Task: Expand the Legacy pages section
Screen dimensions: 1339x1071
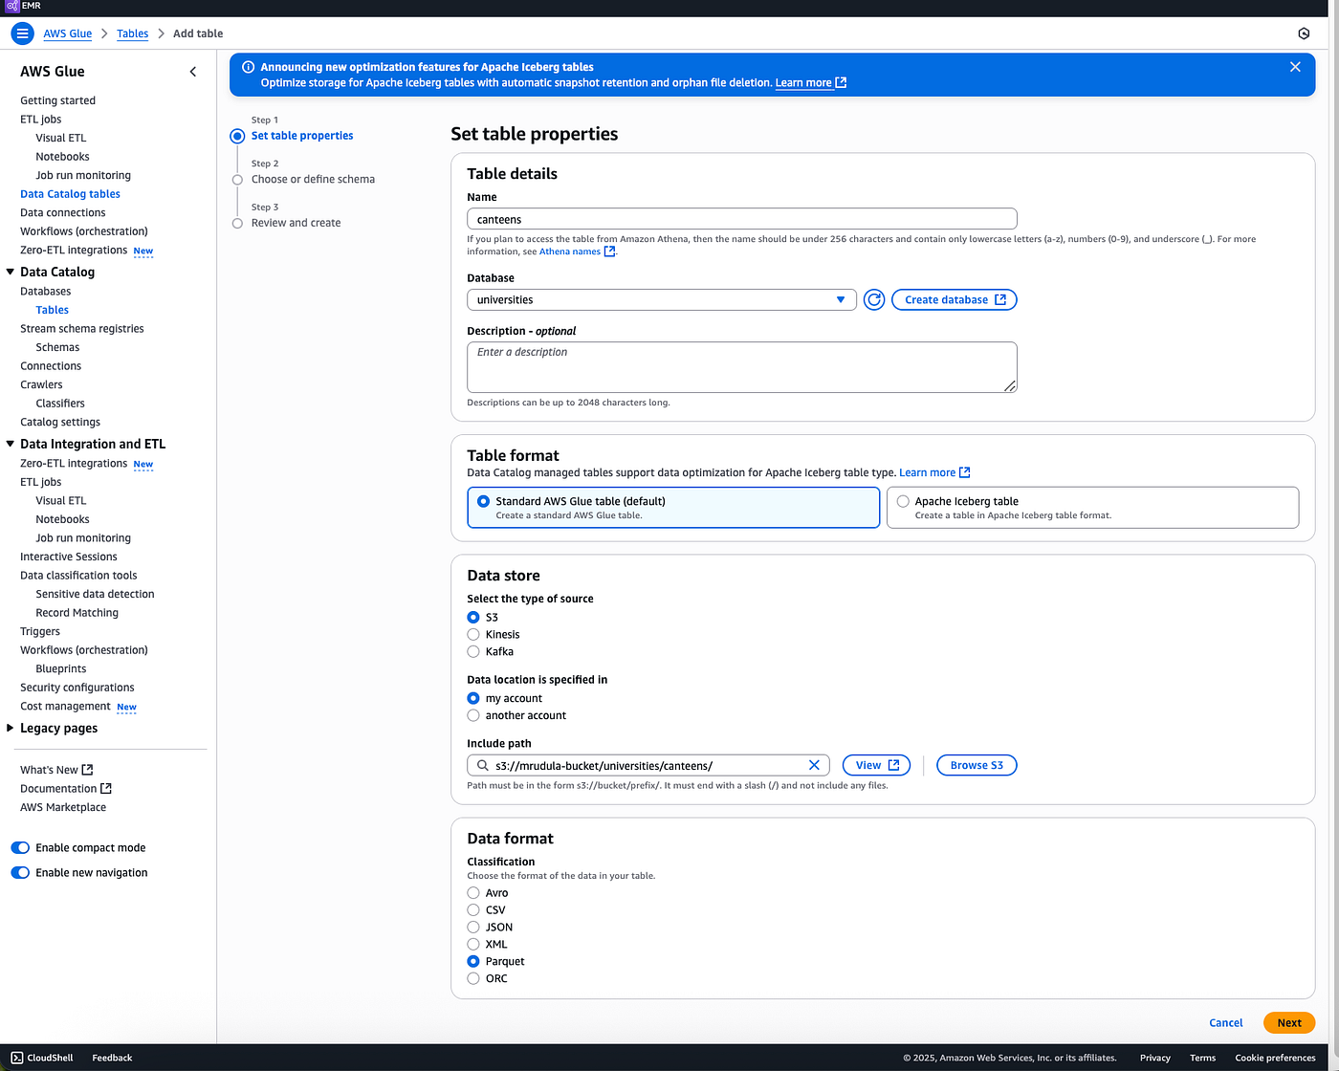Action: pos(11,729)
